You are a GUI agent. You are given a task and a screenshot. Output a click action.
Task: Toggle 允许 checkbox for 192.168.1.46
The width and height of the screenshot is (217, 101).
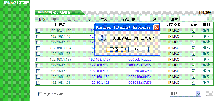(193, 37)
